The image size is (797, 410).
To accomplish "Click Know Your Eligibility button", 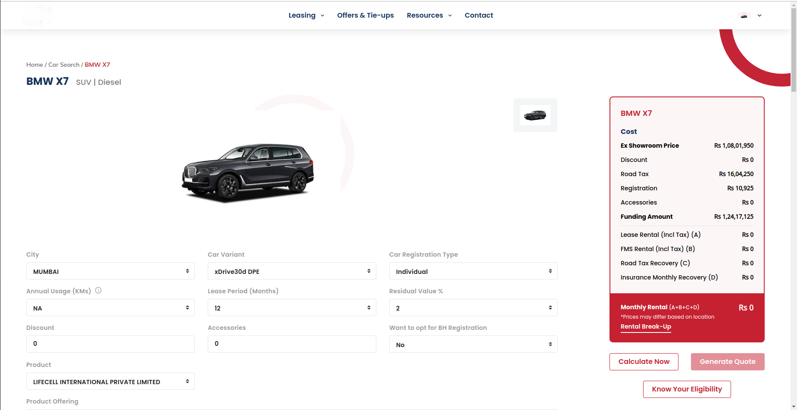I will [687, 389].
